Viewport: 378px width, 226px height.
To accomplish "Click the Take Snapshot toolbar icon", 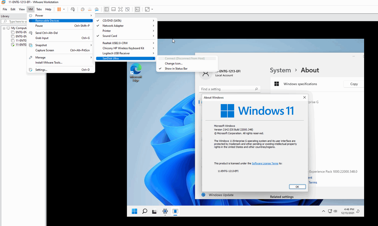I will (83, 9).
